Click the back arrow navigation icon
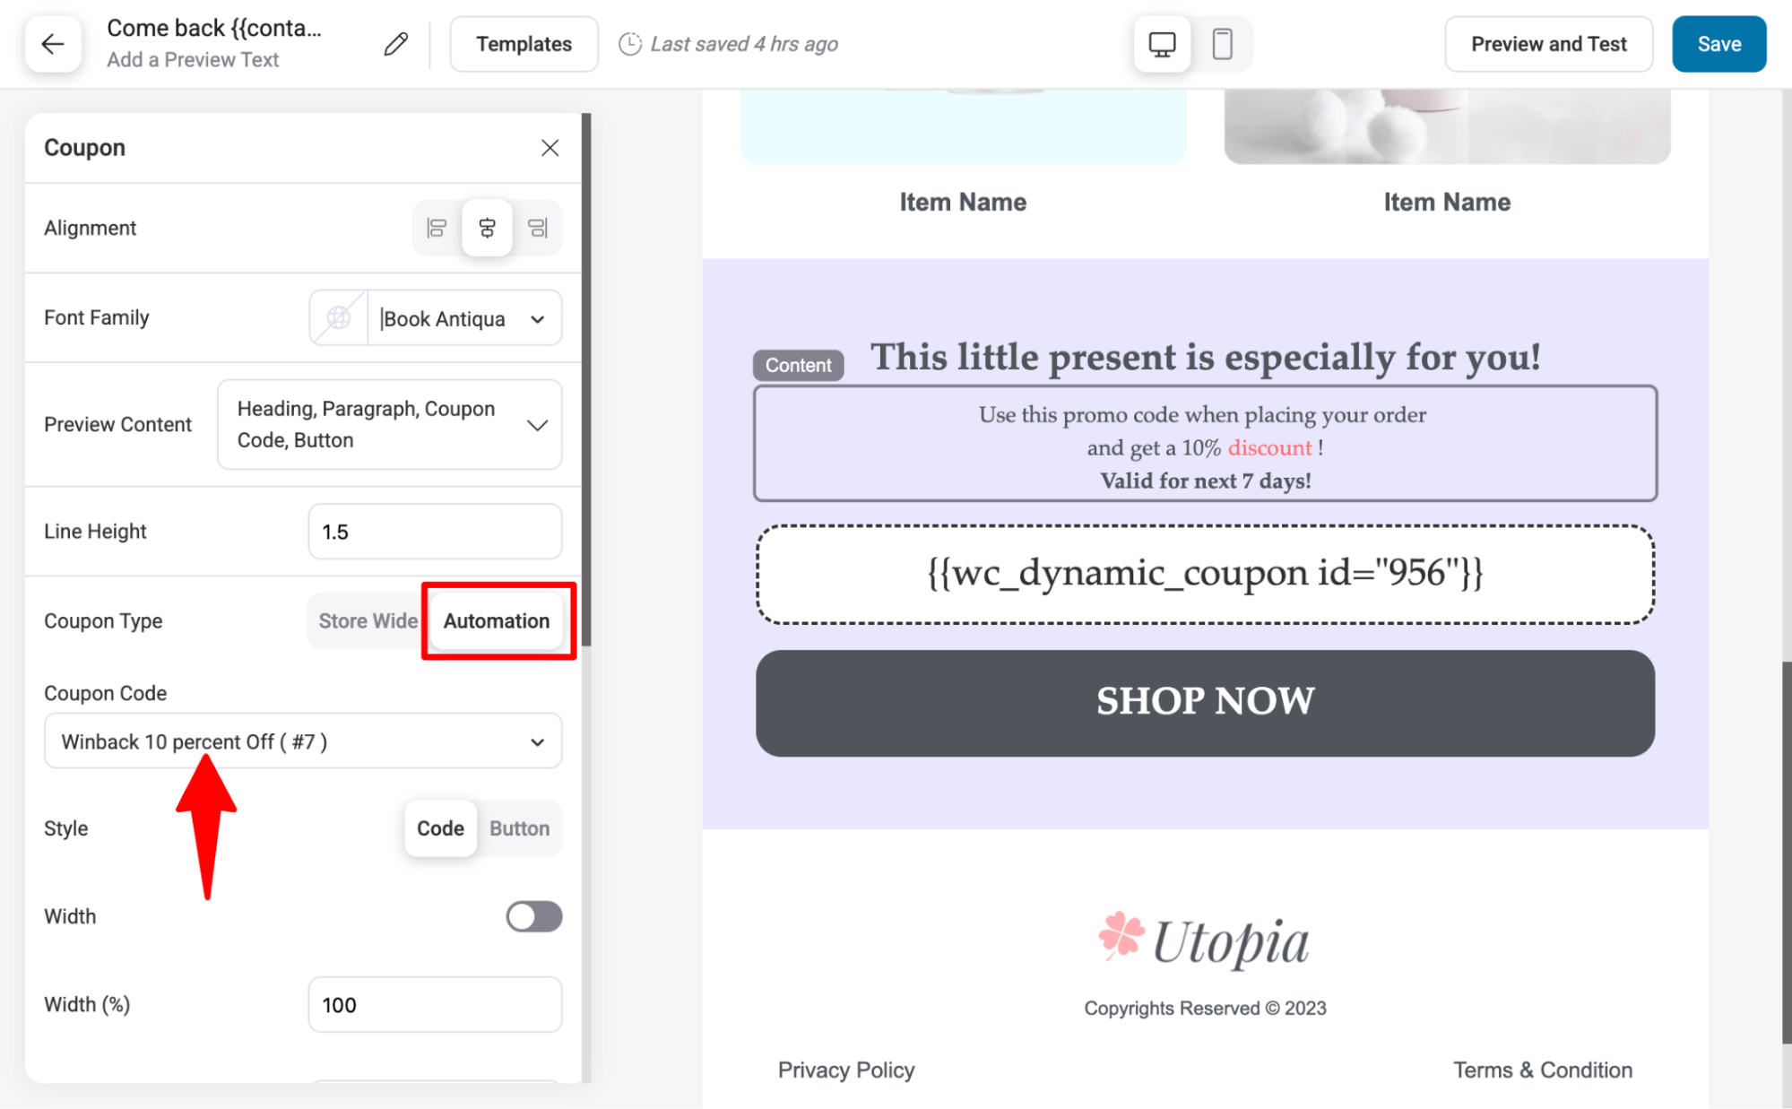Image resolution: width=1792 pixels, height=1109 pixels. 53,44
